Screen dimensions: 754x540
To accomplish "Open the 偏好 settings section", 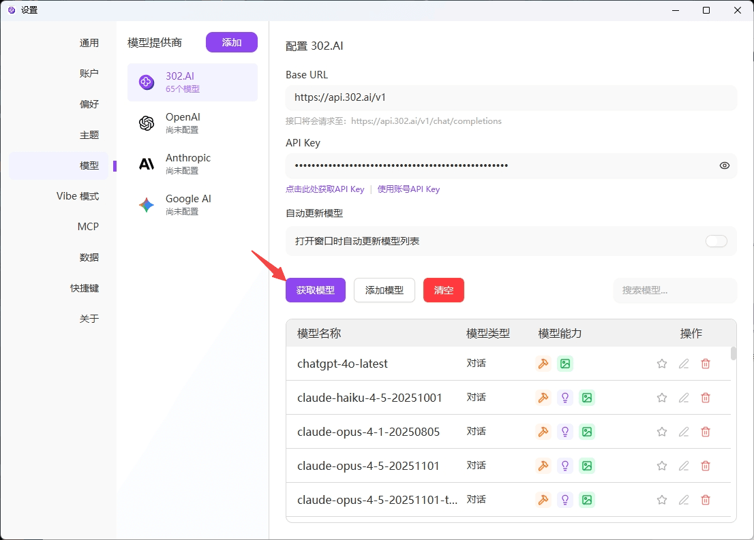I will point(89,104).
